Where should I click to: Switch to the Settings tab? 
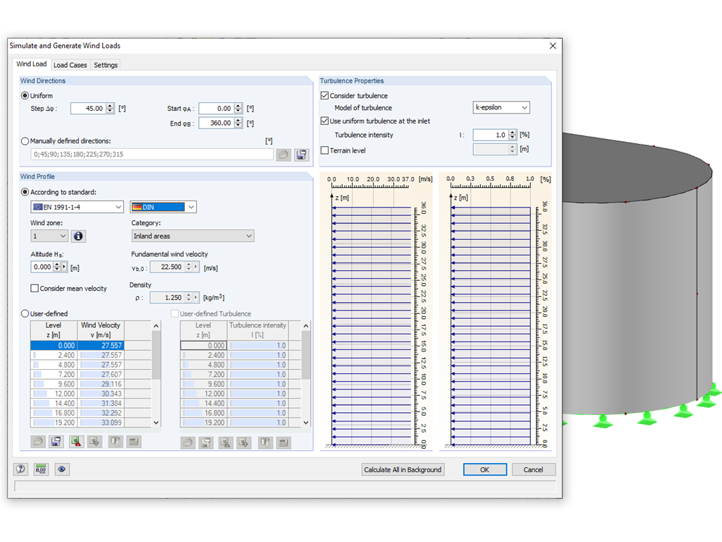(x=105, y=64)
